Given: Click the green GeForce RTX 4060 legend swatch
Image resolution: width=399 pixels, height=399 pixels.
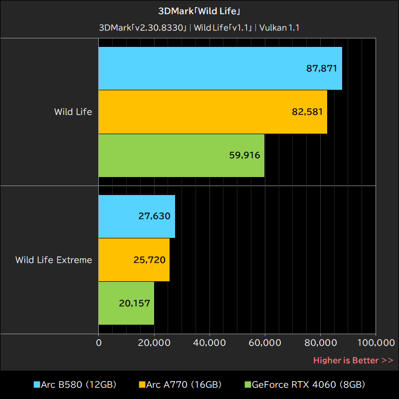Looking at the screenshot, I should [247, 385].
